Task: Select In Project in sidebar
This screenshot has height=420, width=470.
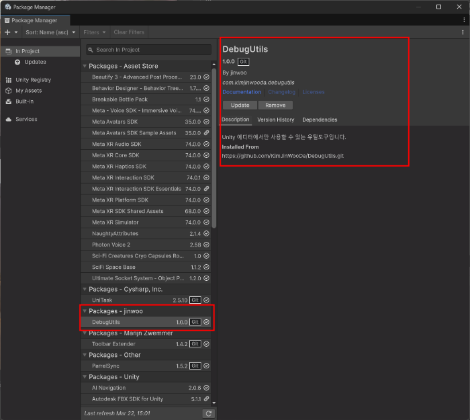Action: pyautogui.click(x=40, y=51)
